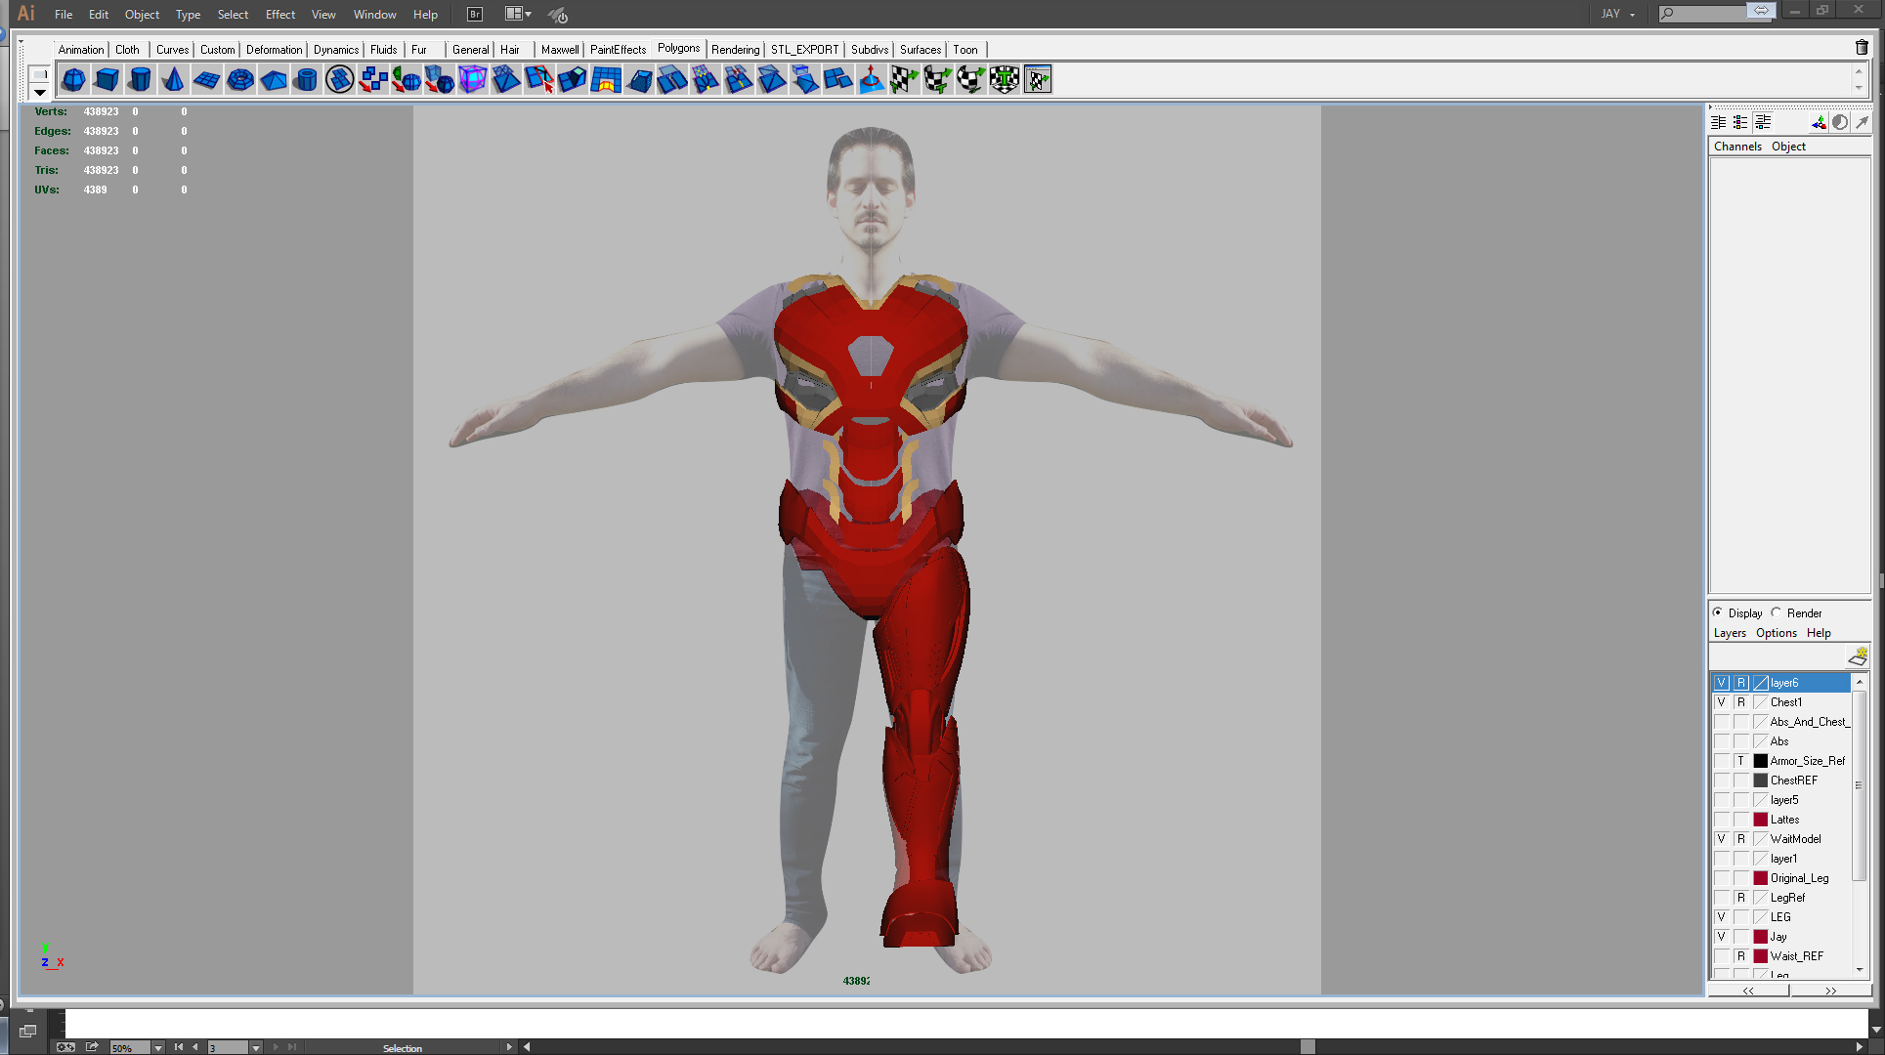Click the create new layer icon
1885x1055 pixels.
coord(1858,656)
